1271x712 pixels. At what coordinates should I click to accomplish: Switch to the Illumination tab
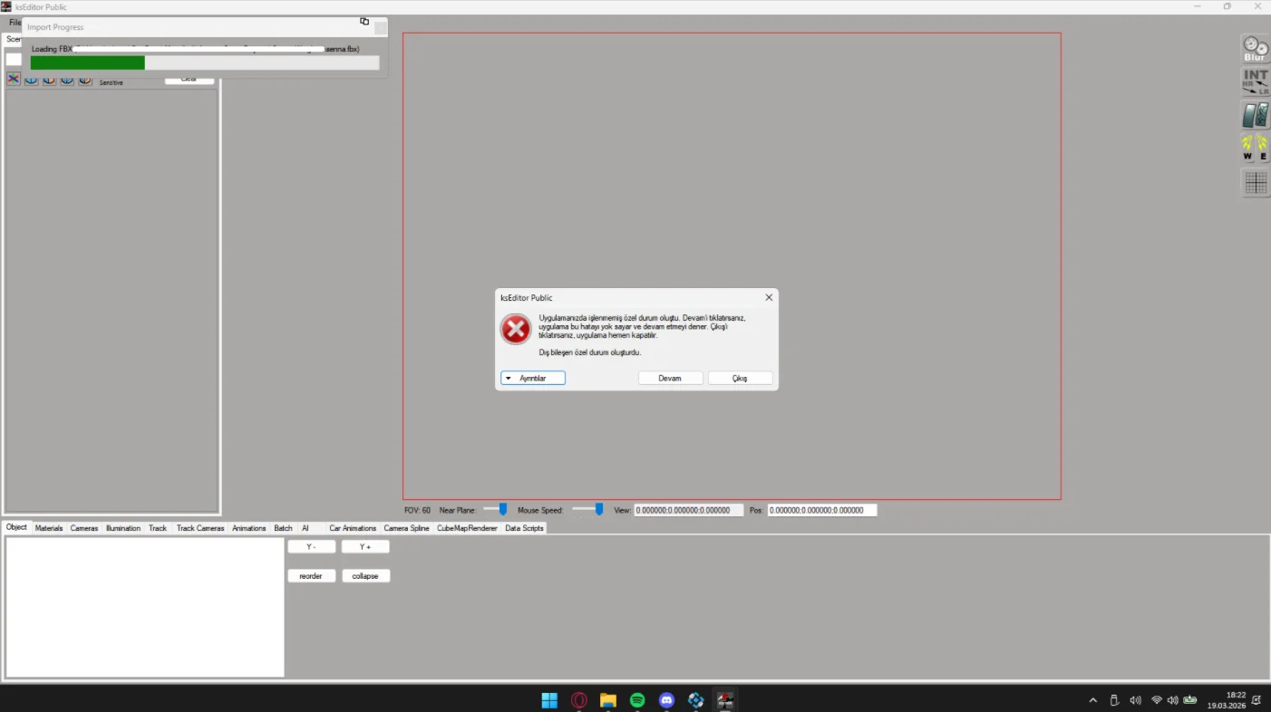click(x=123, y=528)
